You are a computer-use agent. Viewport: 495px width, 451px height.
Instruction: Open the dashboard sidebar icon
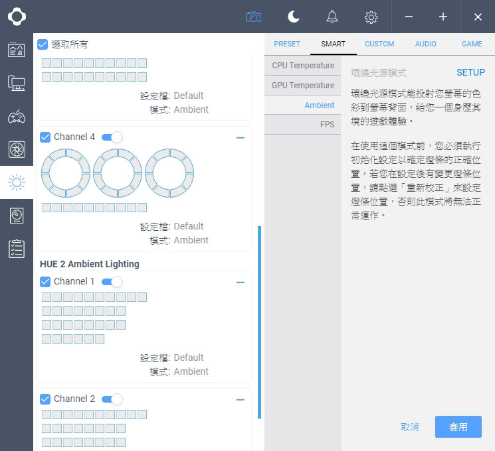click(x=17, y=50)
